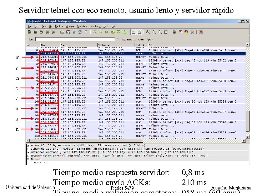Find a packet magnifier icon
Viewport: 257px width, 193px height.
(95, 32)
